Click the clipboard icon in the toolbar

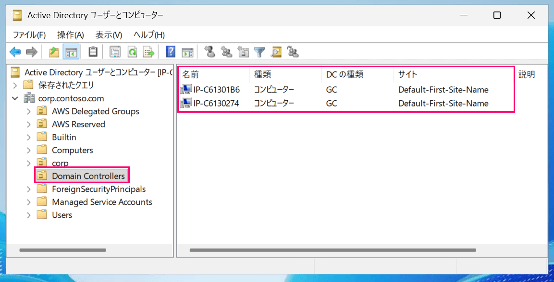tap(93, 52)
